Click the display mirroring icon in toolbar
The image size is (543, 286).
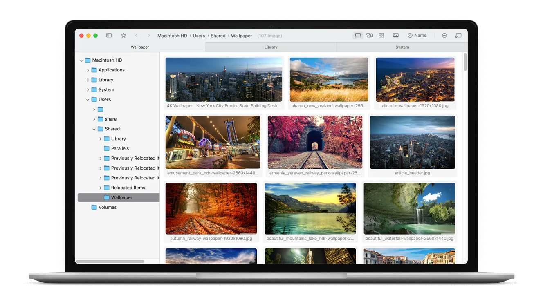[x=458, y=36]
